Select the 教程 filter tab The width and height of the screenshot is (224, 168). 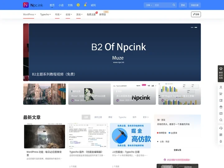(x=110, y=117)
